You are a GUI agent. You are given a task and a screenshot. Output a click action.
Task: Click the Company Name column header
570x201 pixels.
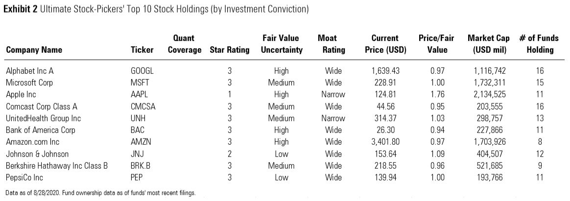tap(34, 50)
